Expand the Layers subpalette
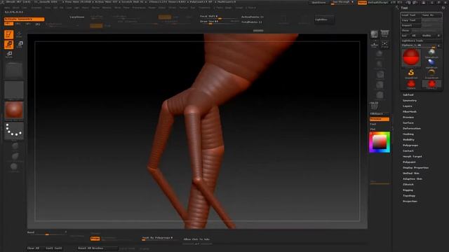The width and height of the screenshot is (449, 252). [408, 106]
